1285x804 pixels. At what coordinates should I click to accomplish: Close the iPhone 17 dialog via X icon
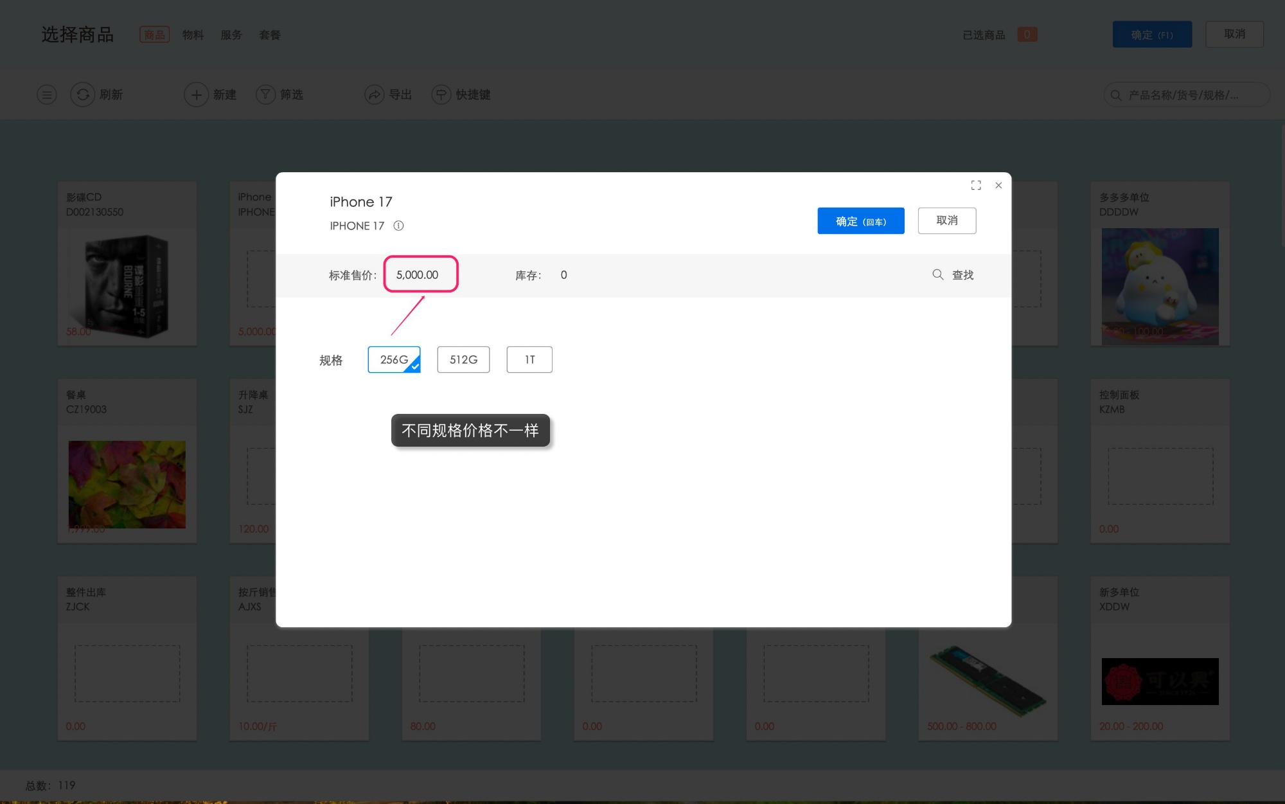coord(998,185)
